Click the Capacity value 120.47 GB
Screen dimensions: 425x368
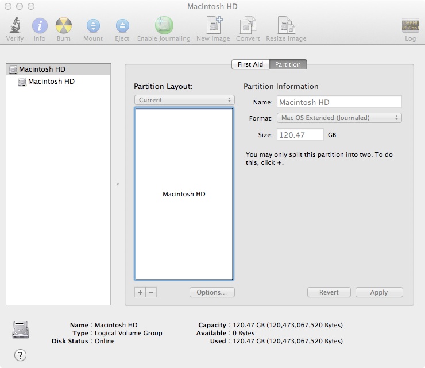click(288, 325)
